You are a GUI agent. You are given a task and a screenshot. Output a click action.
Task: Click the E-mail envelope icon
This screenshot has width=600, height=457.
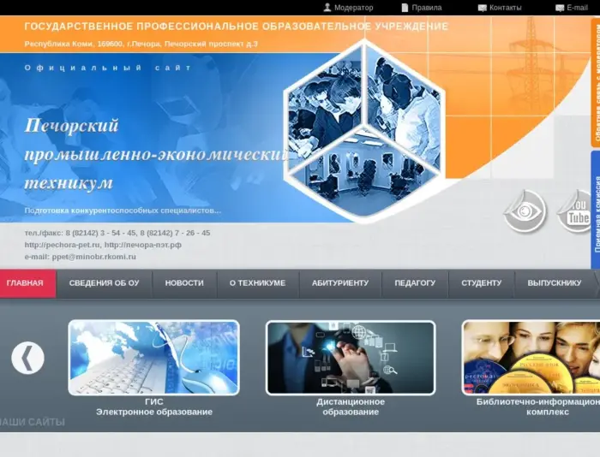(x=560, y=8)
